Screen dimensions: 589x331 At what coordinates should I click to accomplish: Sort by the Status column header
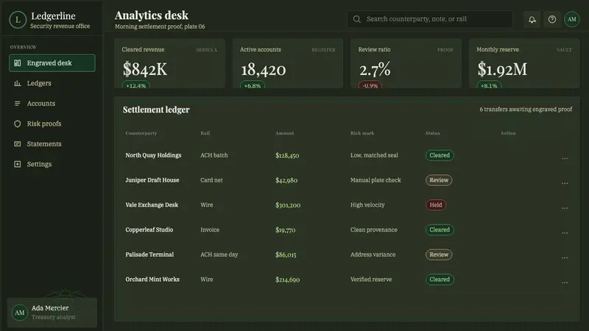point(433,133)
